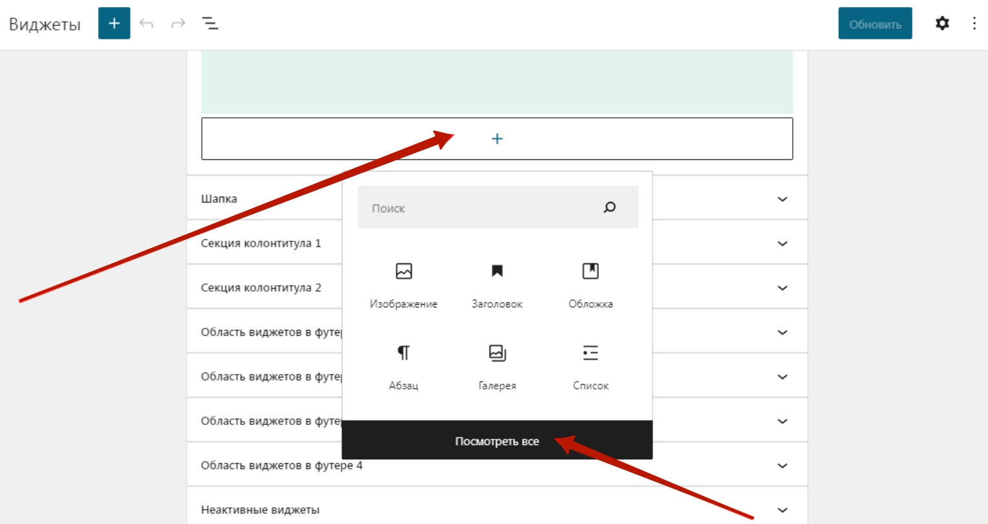The width and height of the screenshot is (988, 524).
Task: Click Посмотреть все to browse blocks
Action: (x=497, y=441)
